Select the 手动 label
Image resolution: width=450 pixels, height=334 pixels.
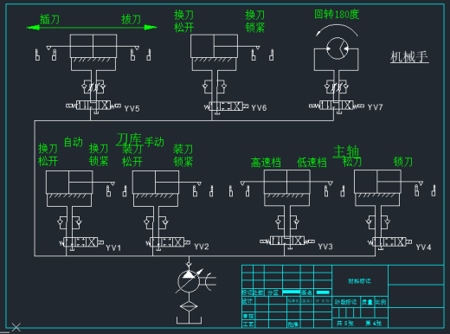(x=154, y=142)
